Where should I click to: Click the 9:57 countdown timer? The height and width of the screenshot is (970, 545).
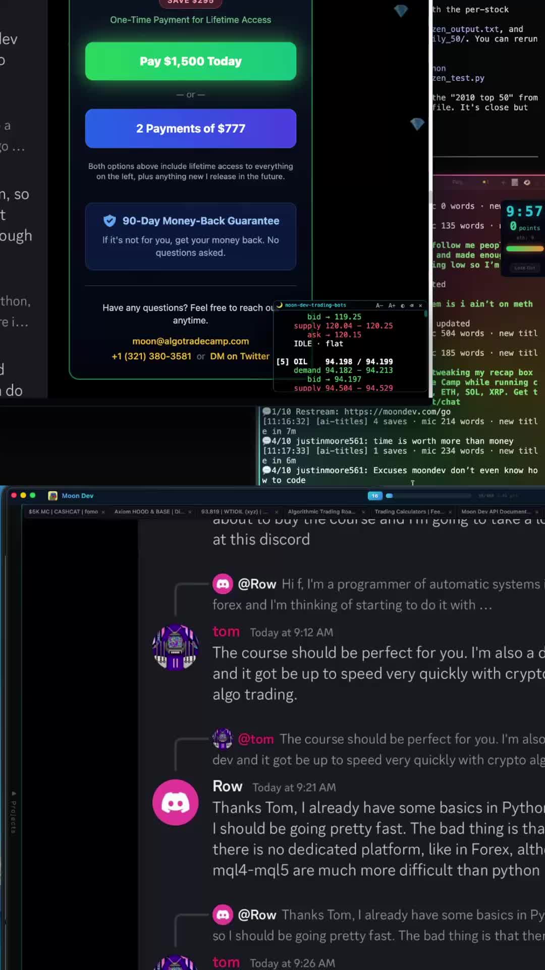(524, 211)
